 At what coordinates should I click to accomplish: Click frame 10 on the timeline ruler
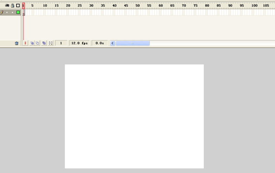point(44,5)
